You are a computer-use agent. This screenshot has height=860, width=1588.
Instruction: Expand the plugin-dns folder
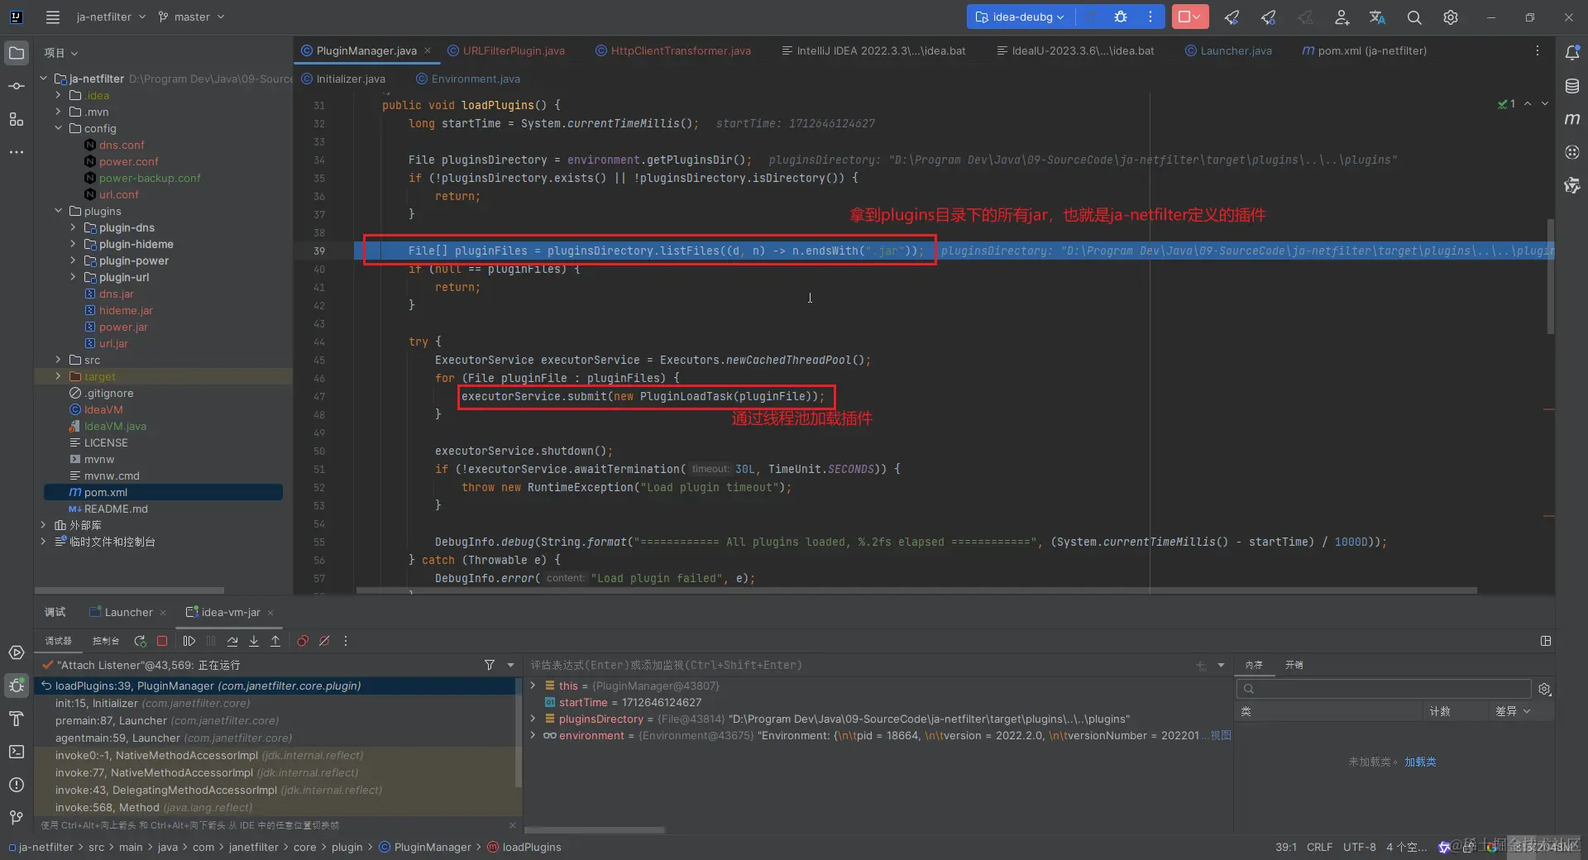[x=73, y=227]
